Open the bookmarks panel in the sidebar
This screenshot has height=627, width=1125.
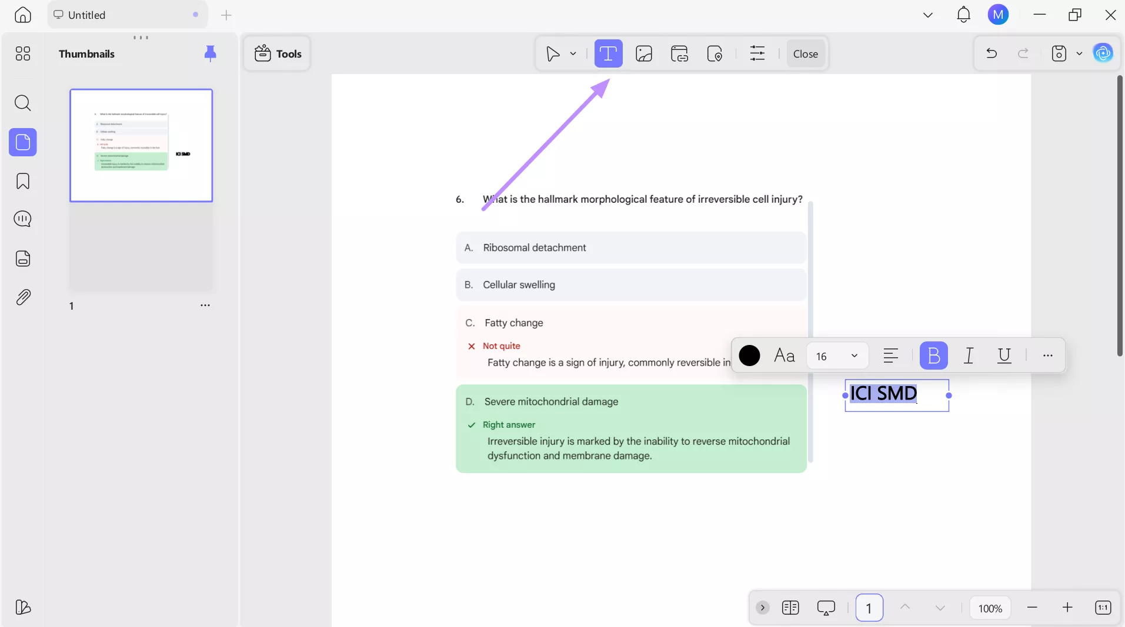23,181
